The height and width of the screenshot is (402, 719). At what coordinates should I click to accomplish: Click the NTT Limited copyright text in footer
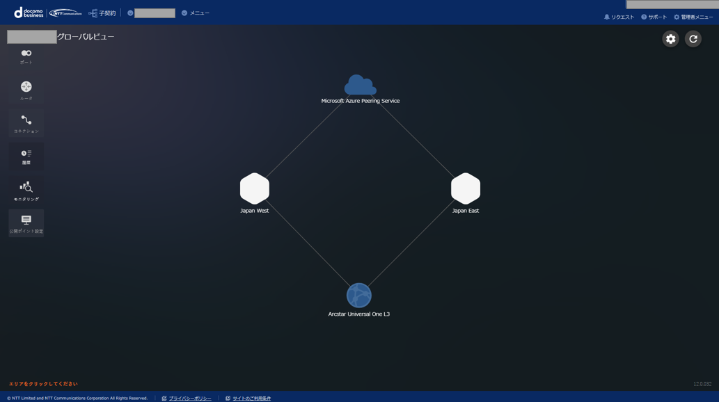coord(77,399)
